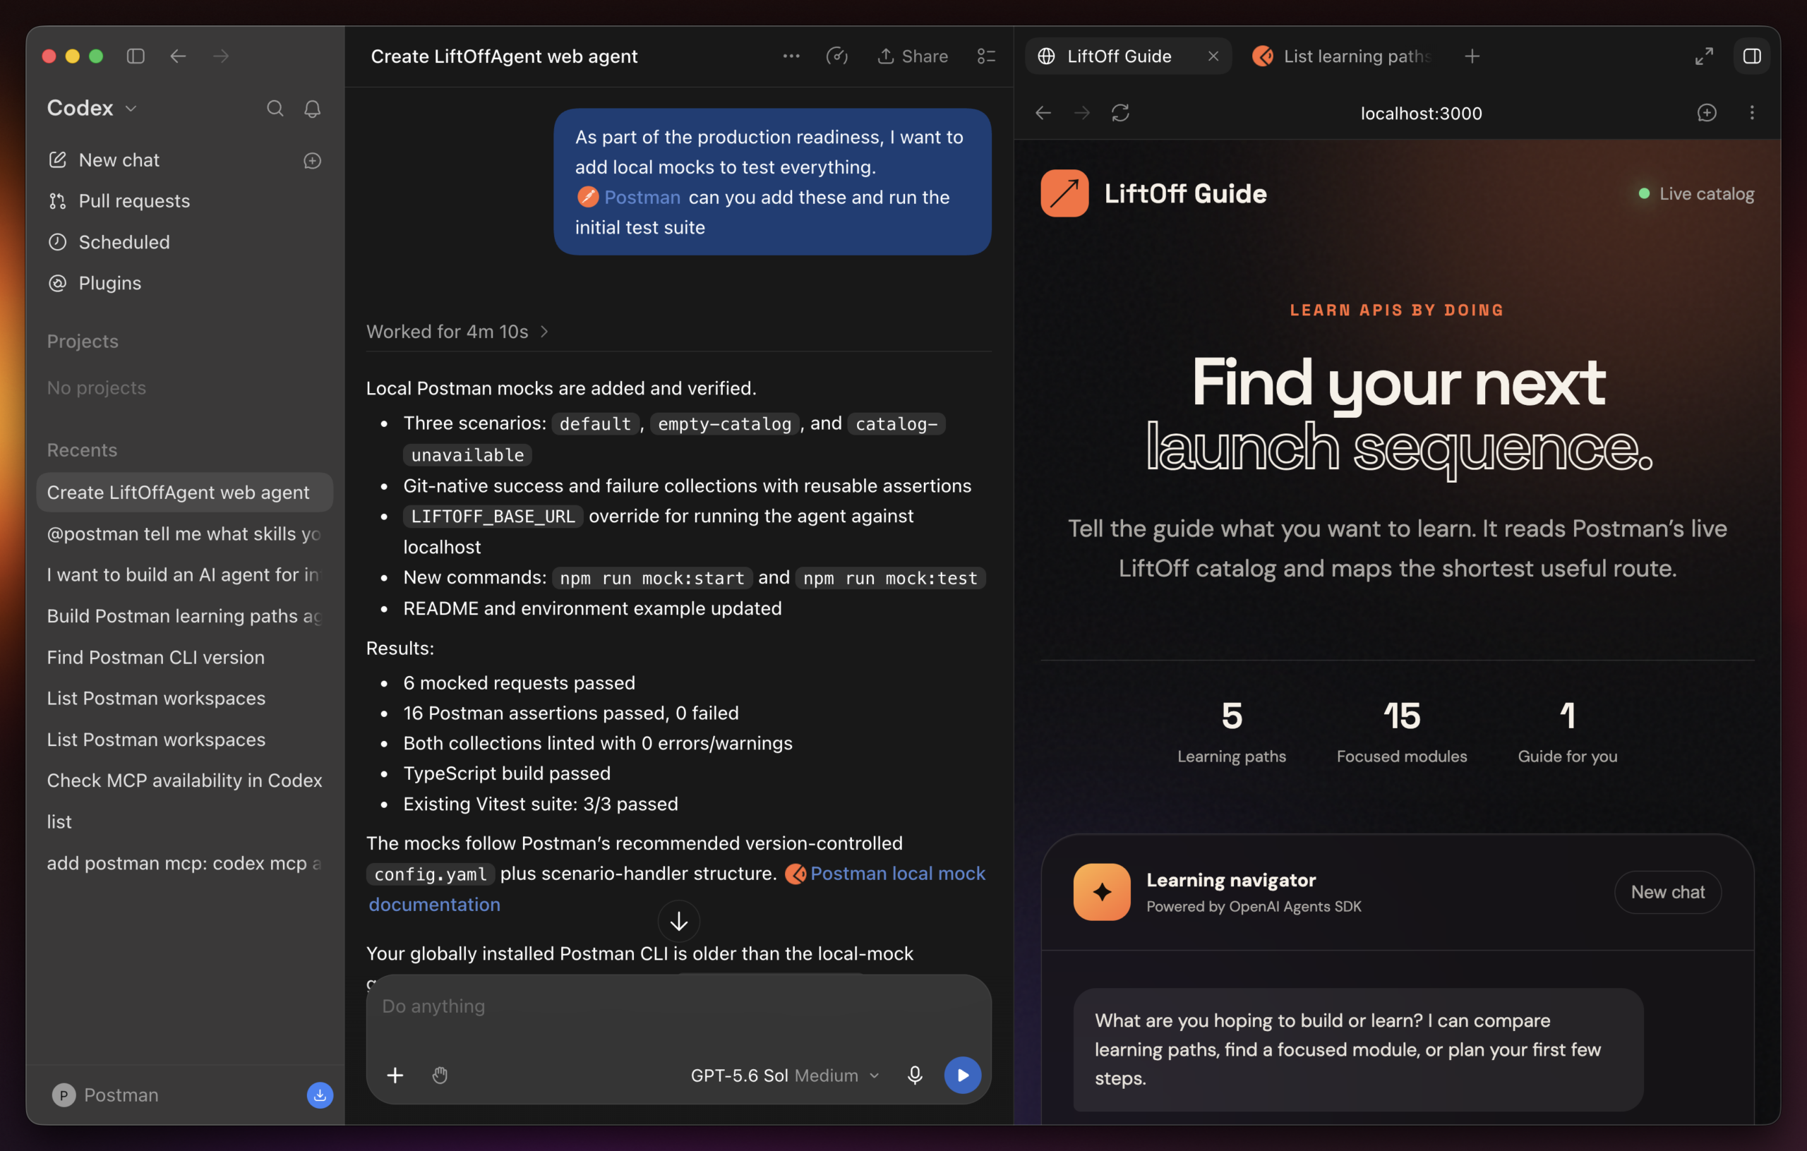Click the 'Live catalog' status indicator
The width and height of the screenshot is (1807, 1151).
point(1696,193)
